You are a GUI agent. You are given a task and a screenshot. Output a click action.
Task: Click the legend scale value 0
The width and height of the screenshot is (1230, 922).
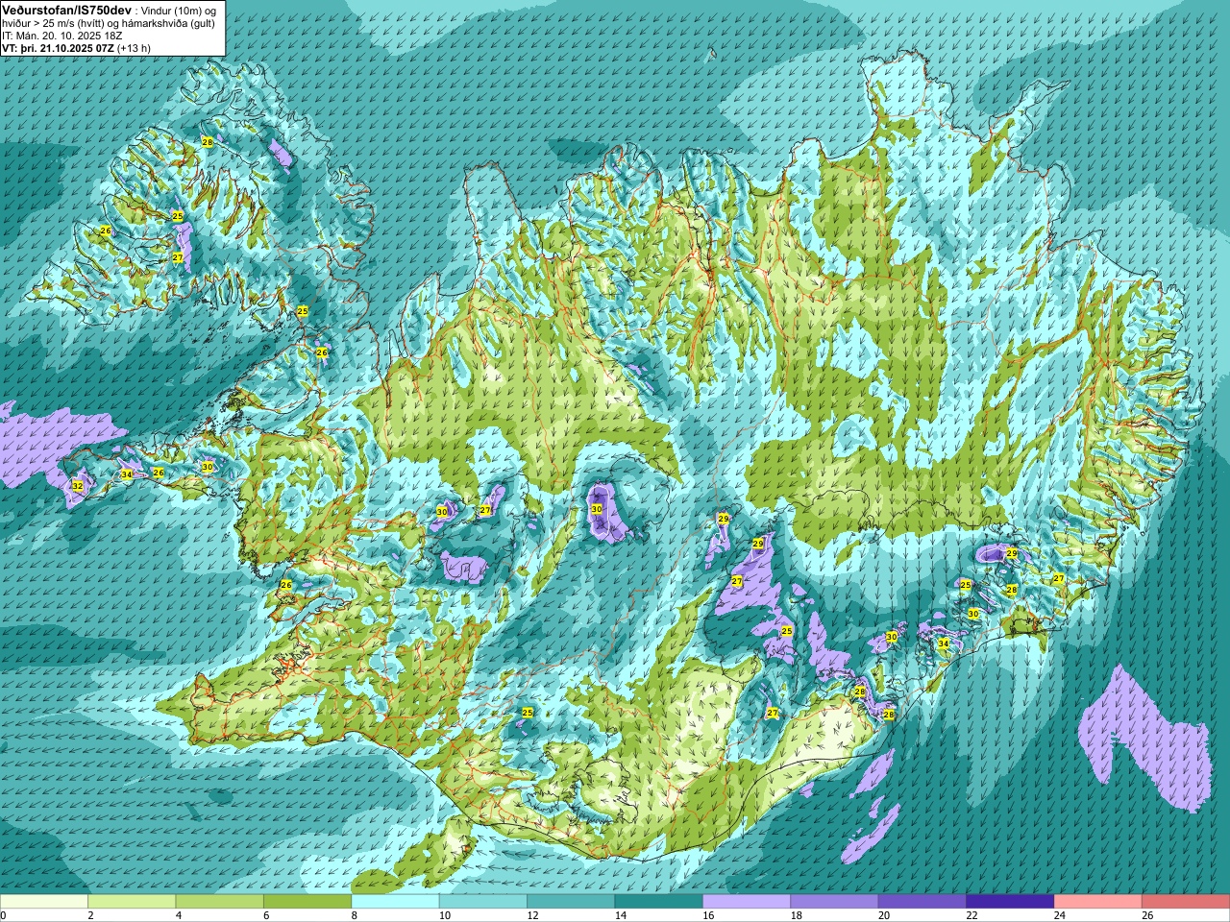pos(4,915)
